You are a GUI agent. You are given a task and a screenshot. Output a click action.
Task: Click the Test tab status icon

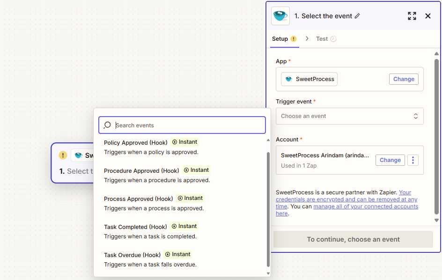tap(333, 39)
